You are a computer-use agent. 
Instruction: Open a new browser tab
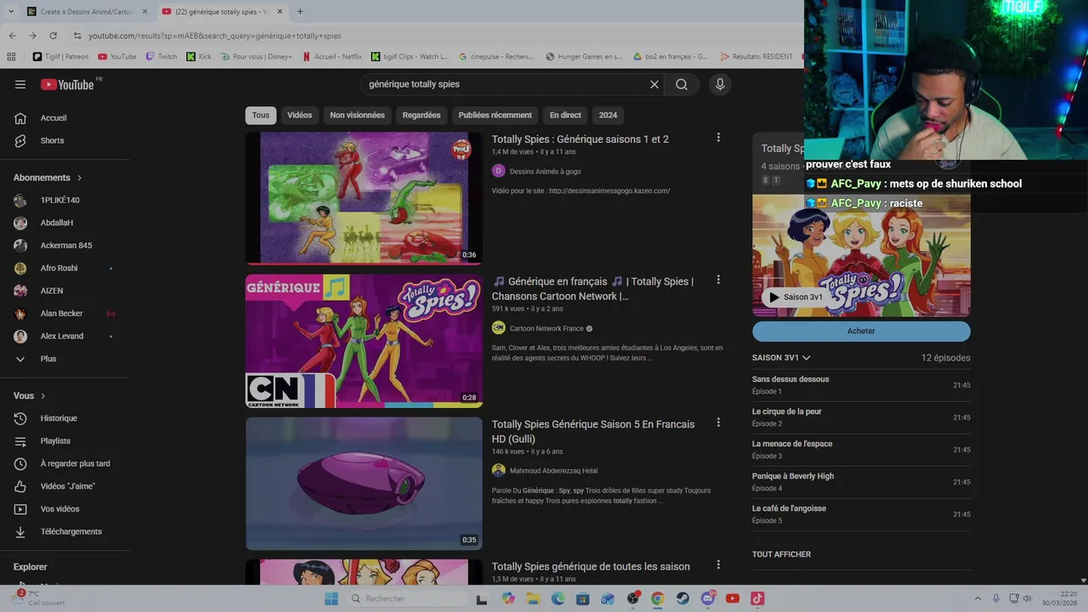(x=300, y=11)
